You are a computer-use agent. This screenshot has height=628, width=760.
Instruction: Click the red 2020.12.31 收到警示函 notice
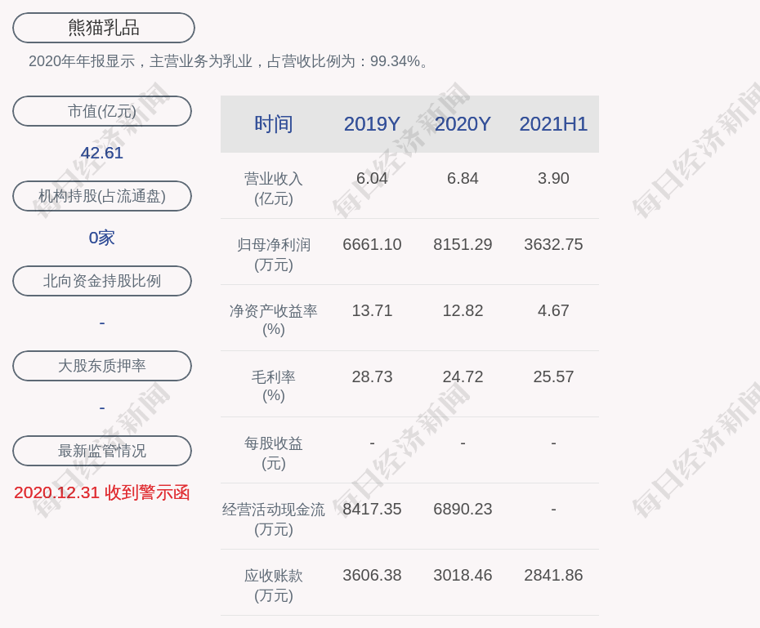tap(102, 492)
